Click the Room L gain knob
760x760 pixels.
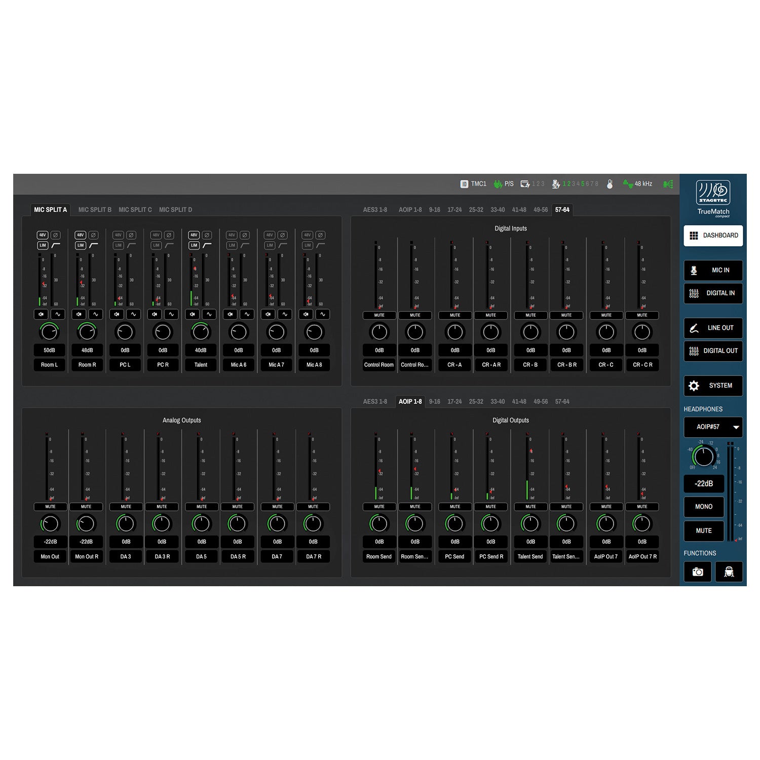coord(49,332)
